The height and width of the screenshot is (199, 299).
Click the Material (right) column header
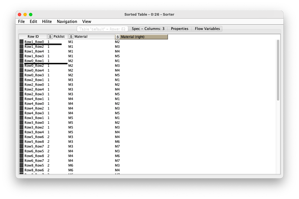[141, 36]
